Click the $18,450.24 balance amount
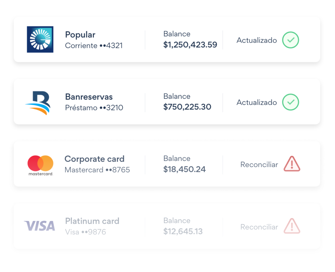Screen dimensions: 335x272 [185, 169]
